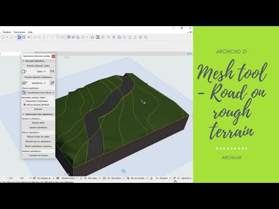Collapse the 'Nouvelle Opération' section
The image size is (279, 209).
23,61
